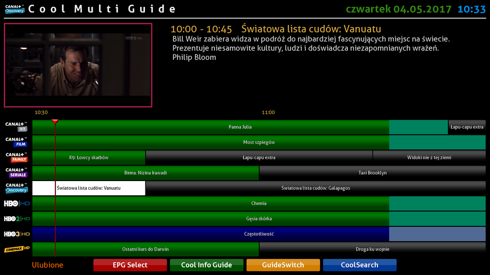Select the Cinemax HD channel logo
Image resolution: width=490 pixels, height=275 pixels.
pos(17,249)
